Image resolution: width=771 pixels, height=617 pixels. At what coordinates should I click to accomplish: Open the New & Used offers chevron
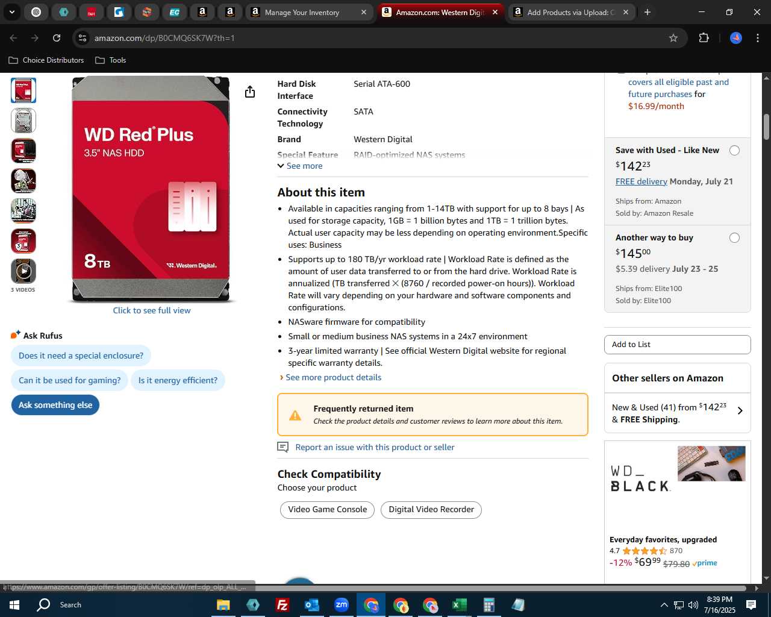click(x=740, y=411)
